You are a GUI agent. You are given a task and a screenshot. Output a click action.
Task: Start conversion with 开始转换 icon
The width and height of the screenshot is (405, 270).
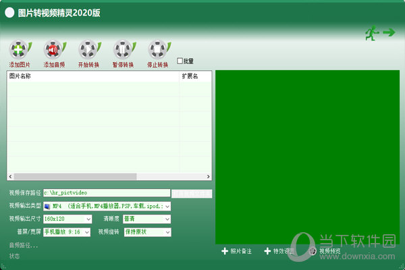pyautogui.click(x=89, y=50)
